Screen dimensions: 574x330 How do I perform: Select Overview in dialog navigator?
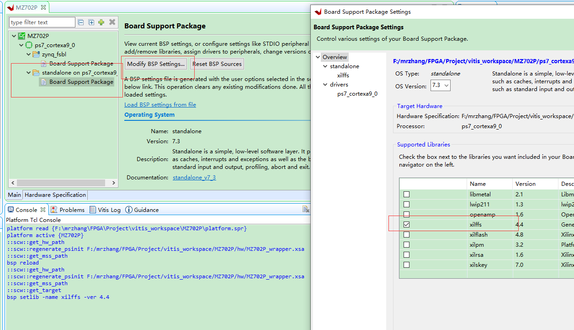[x=335, y=57]
